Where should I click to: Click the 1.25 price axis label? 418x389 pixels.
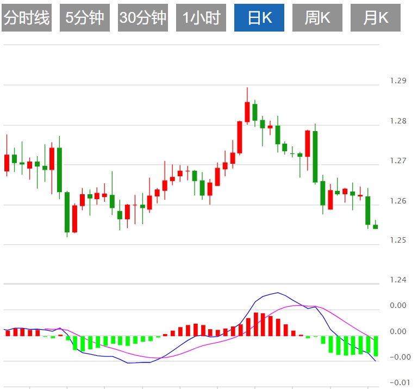pyautogui.click(x=398, y=240)
